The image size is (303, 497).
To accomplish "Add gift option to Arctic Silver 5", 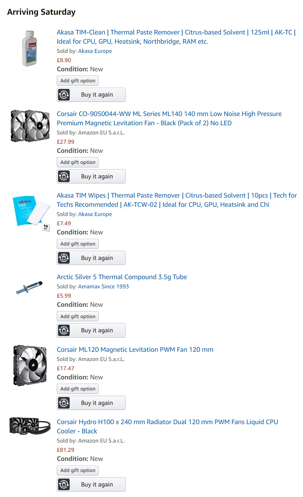I will (78, 316).
